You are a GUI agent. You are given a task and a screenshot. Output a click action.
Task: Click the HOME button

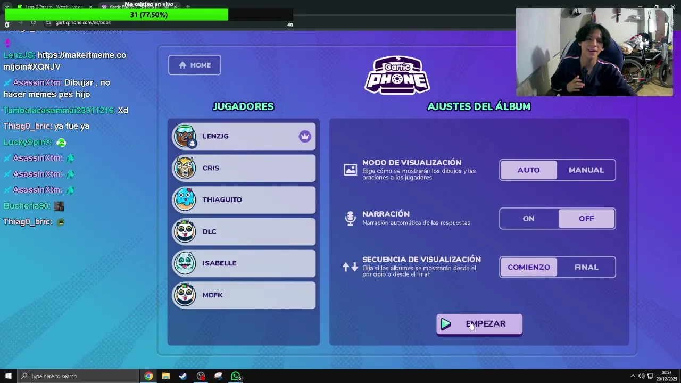(195, 65)
